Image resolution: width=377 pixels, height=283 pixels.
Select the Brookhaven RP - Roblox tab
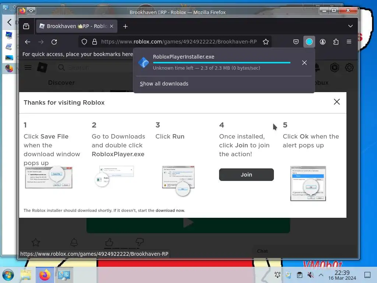77,26
